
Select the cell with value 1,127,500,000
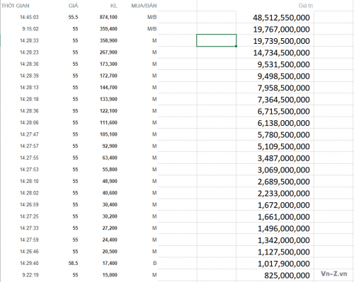(275, 252)
